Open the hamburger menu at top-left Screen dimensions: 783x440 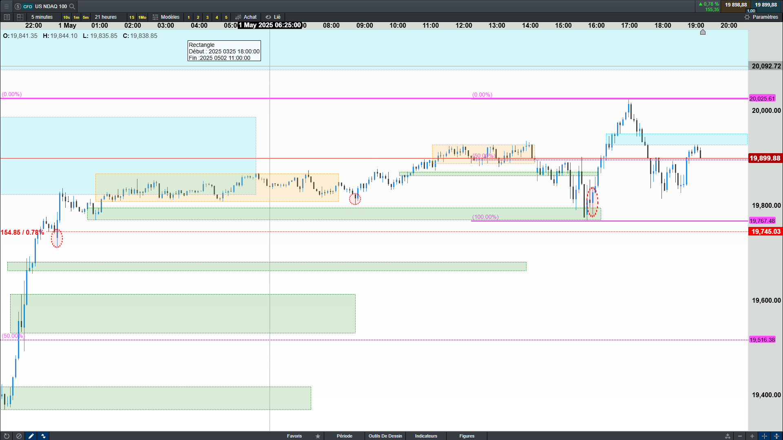click(x=6, y=6)
